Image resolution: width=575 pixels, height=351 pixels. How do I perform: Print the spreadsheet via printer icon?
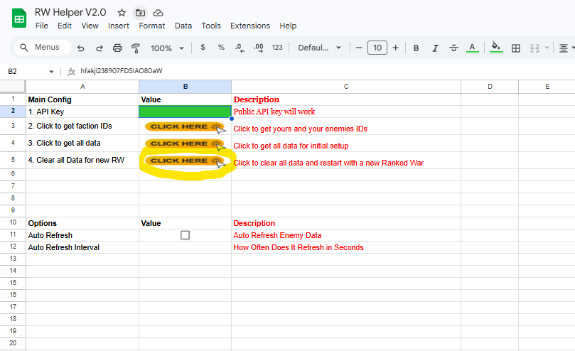(118, 48)
